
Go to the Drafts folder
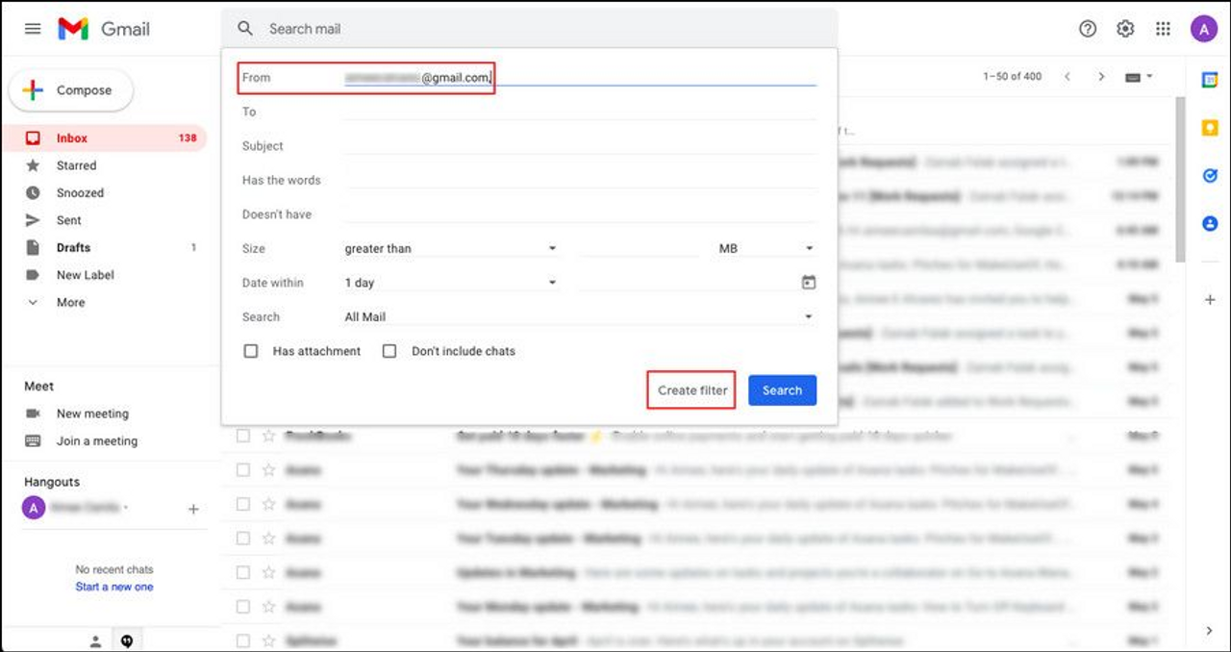pyautogui.click(x=73, y=247)
